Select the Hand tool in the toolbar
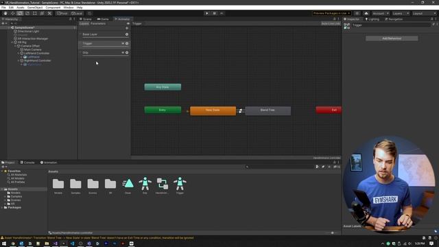Viewport: 439px width, 247px height. 5,13
